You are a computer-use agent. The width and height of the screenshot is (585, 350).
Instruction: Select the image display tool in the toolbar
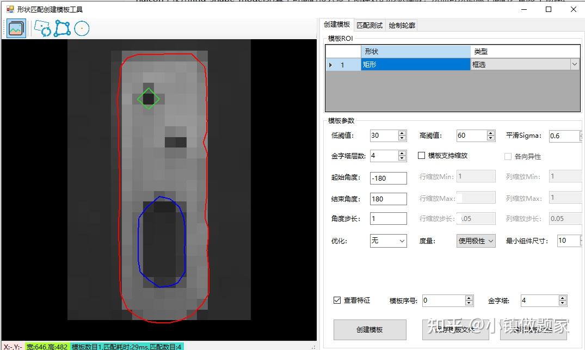15,28
